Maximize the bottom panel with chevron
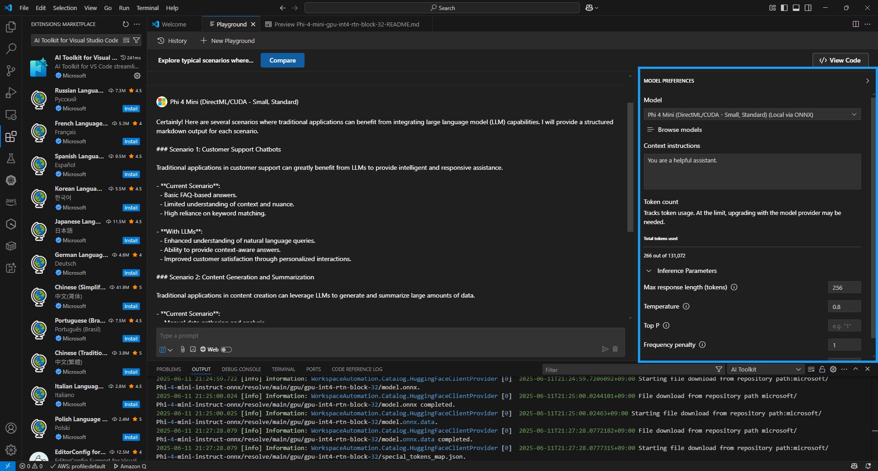This screenshot has height=471, width=878. [856, 369]
